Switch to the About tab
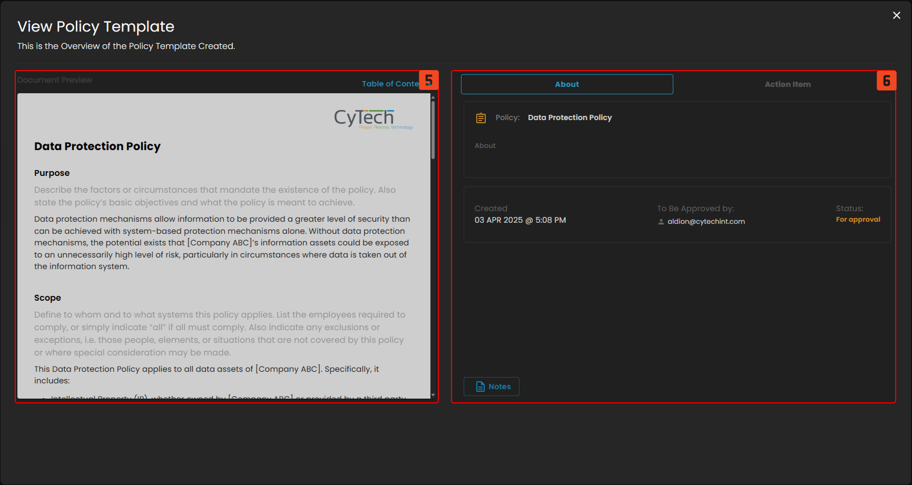Image resolution: width=912 pixels, height=485 pixels. [x=566, y=84]
